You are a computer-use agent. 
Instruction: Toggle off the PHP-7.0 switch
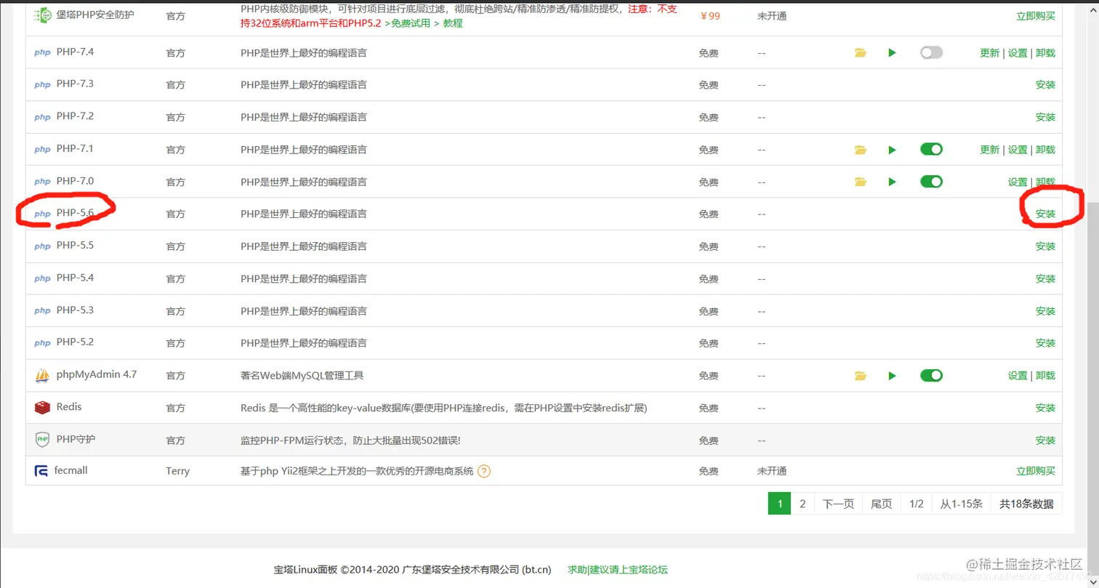point(931,181)
